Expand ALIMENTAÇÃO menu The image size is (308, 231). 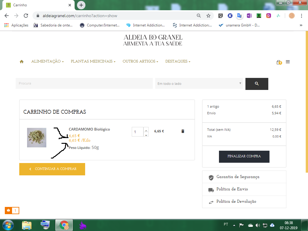coord(48,61)
